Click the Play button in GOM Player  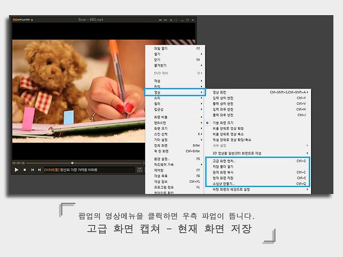pyautogui.click(x=16, y=170)
